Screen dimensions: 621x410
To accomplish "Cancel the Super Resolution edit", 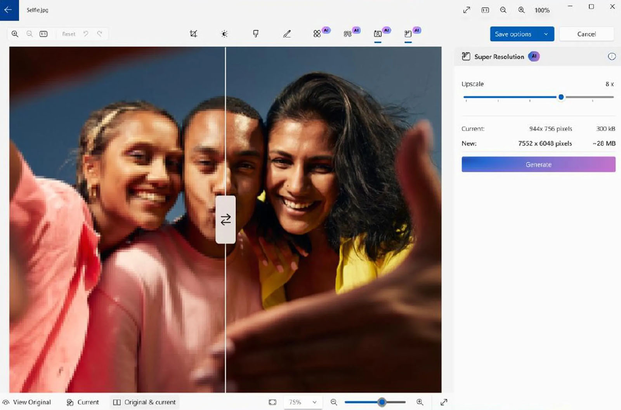I will pyautogui.click(x=586, y=34).
